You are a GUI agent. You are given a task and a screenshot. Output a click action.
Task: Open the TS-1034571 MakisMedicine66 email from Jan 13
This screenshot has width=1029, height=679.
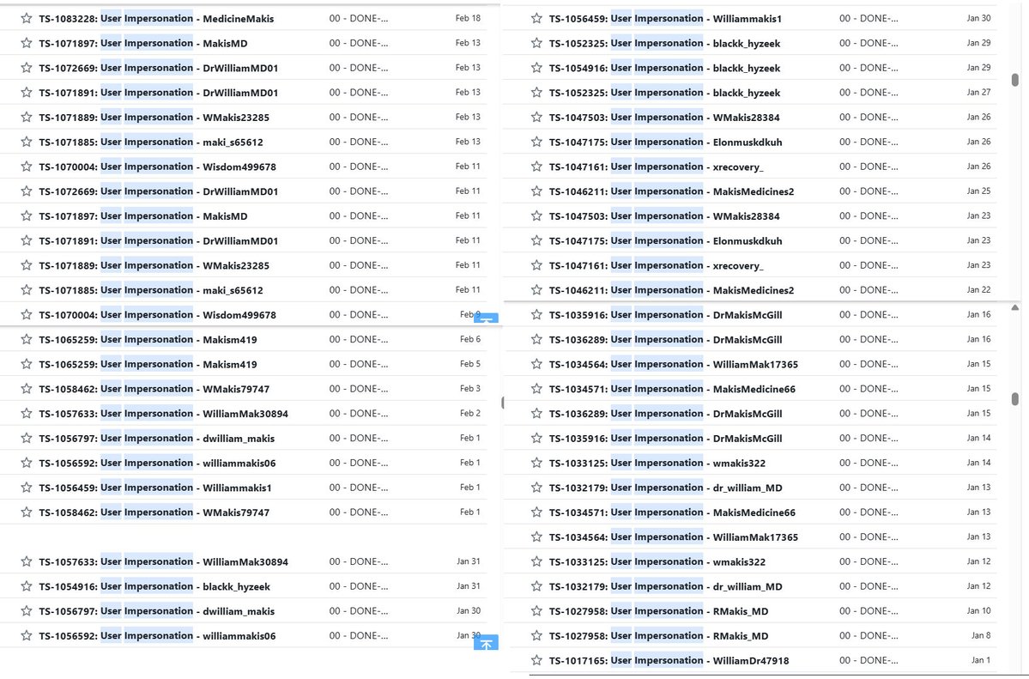pyautogui.click(x=750, y=512)
